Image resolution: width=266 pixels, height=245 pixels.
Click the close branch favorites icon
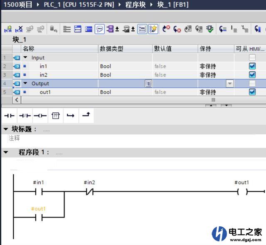(86, 116)
